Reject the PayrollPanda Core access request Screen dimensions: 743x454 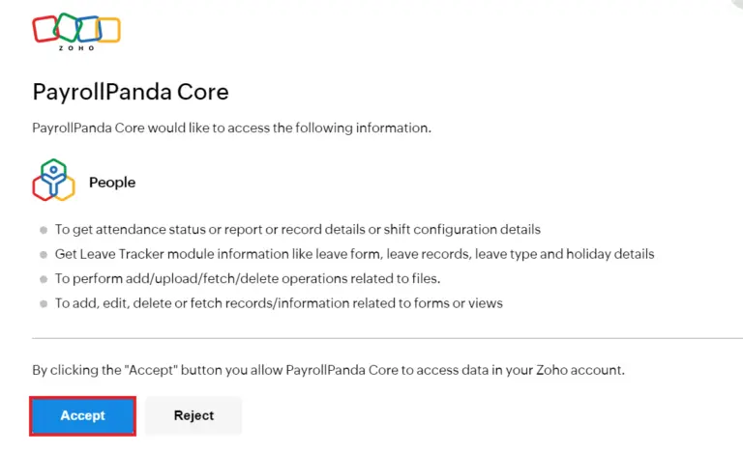(x=193, y=415)
